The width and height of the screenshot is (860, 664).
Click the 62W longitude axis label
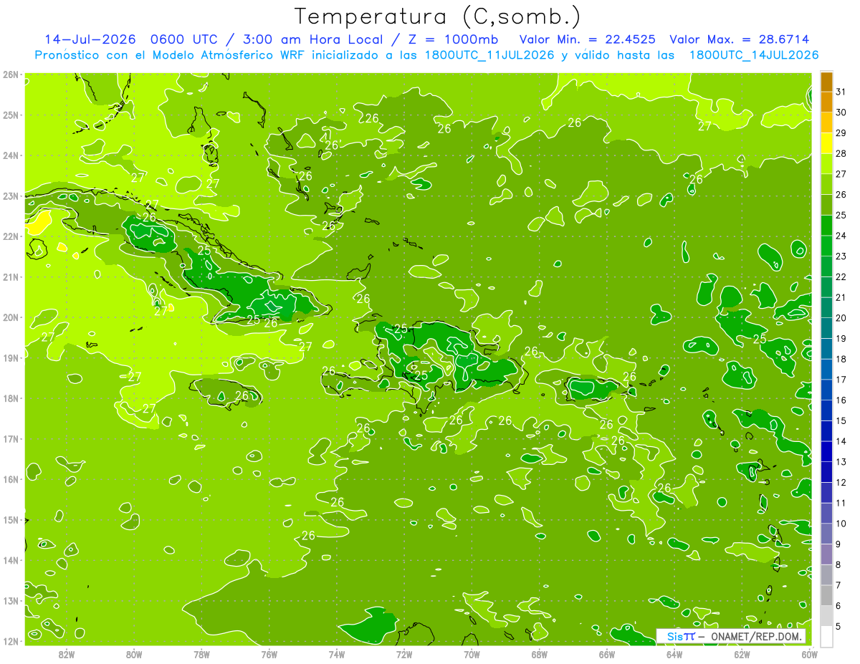coord(742,654)
